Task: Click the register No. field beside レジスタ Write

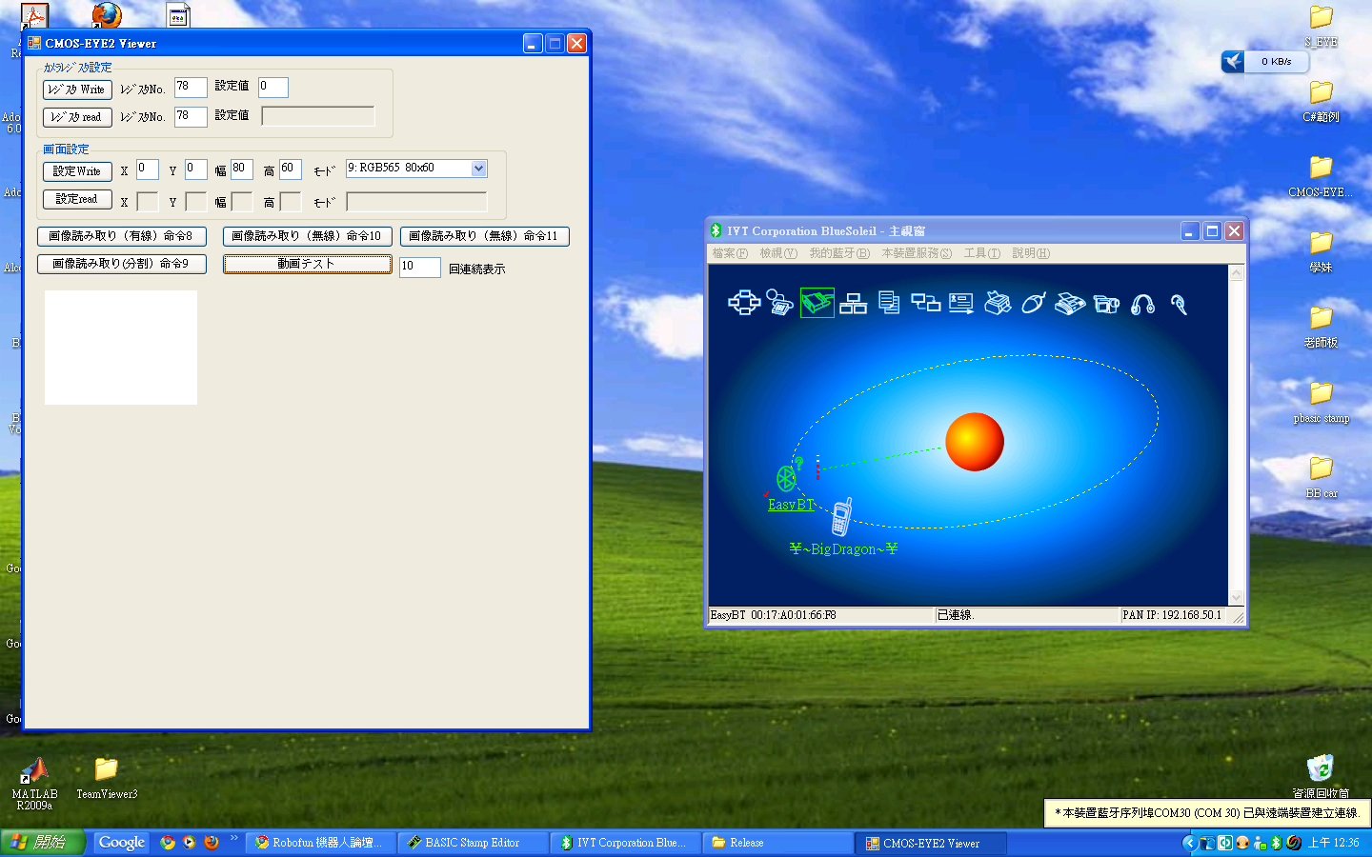Action: coord(191,88)
